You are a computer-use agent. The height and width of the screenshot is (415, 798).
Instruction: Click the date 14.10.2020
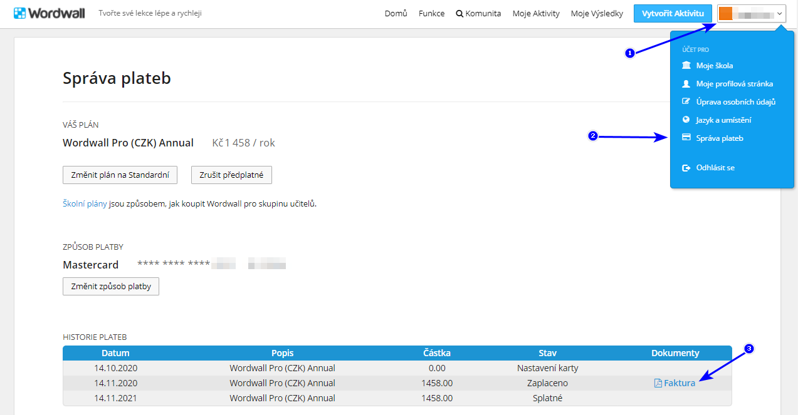[115, 368]
